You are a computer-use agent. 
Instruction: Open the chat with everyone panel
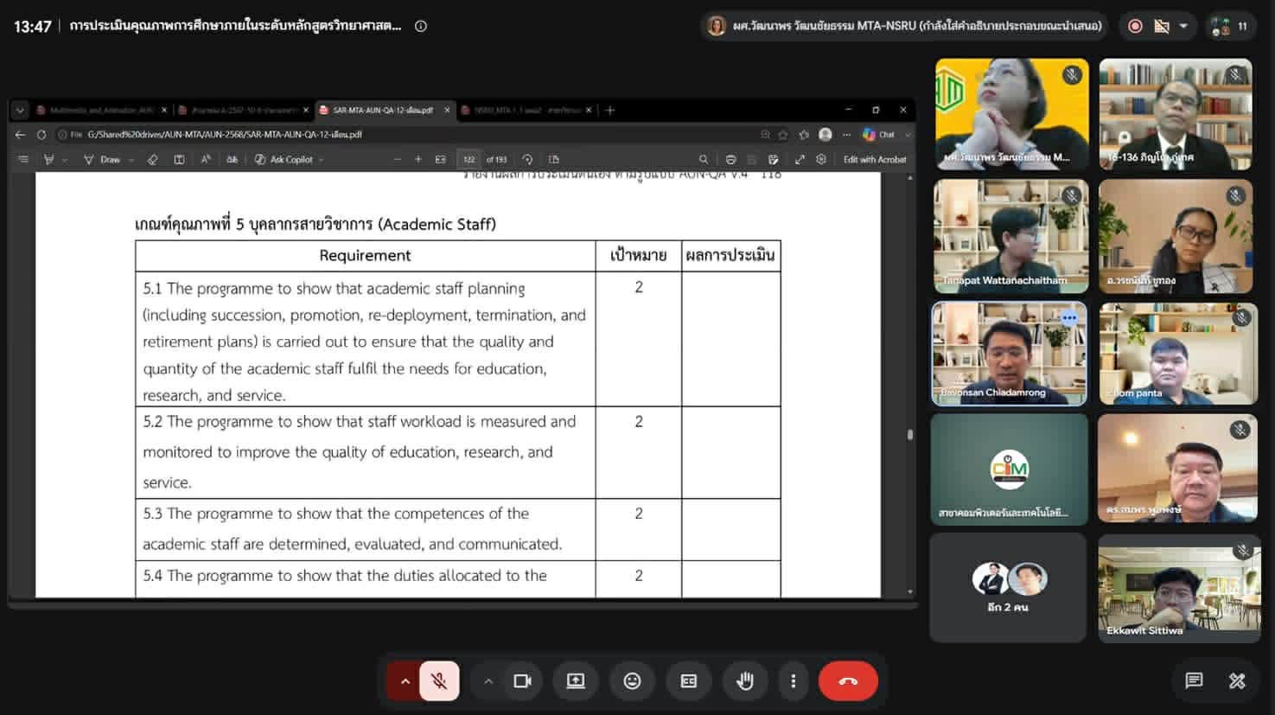1194,680
